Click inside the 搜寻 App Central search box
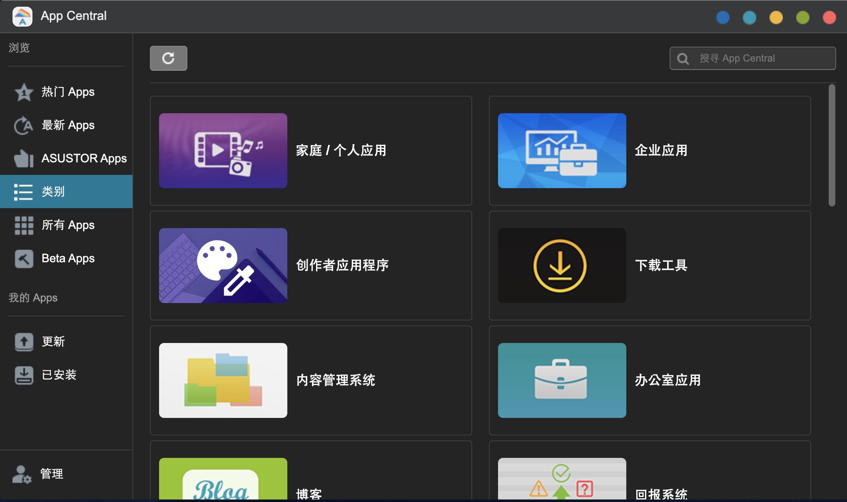 [752, 58]
